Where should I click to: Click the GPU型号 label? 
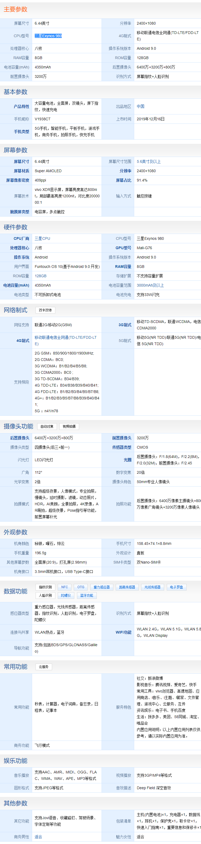pos(123,248)
